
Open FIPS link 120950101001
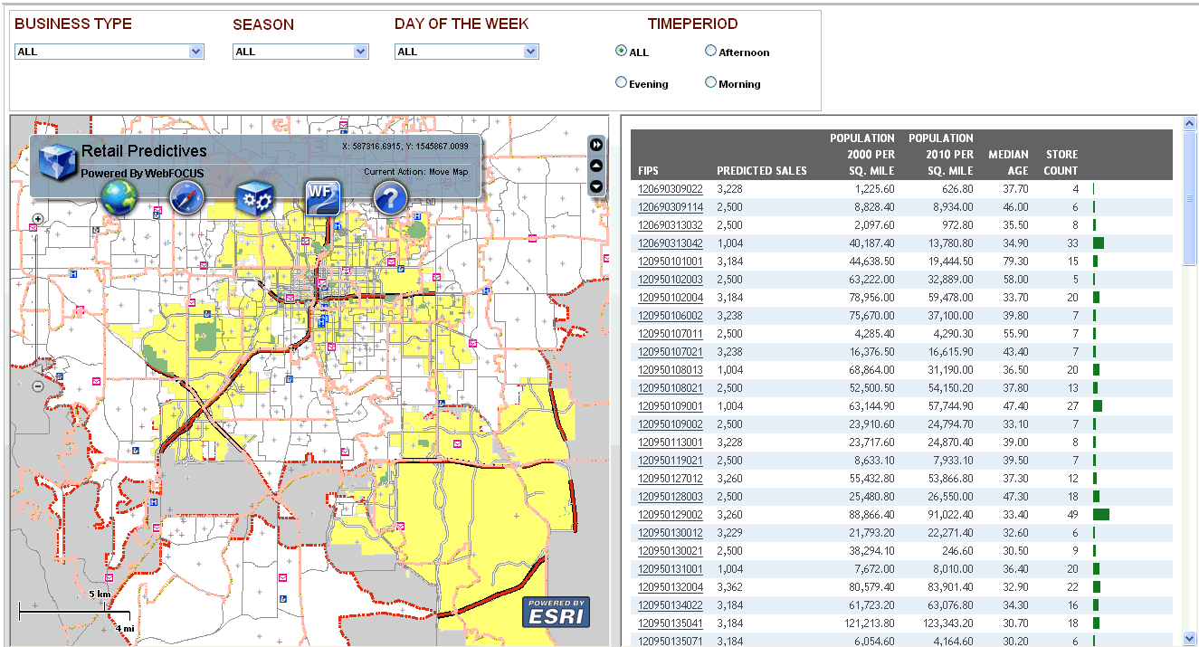[671, 262]
